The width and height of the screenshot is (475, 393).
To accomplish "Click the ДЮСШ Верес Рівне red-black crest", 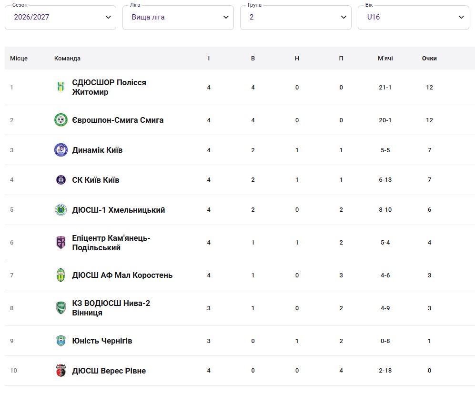I will (61, 371).
